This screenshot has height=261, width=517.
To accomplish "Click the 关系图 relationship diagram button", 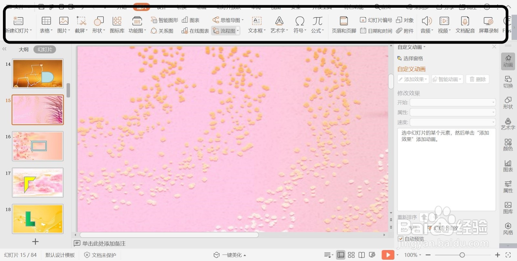I will tap(162, 31).
